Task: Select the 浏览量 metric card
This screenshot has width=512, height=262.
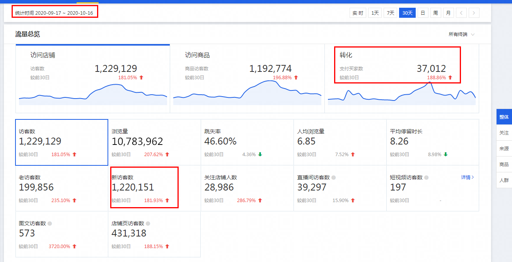Action: (154, 142)
